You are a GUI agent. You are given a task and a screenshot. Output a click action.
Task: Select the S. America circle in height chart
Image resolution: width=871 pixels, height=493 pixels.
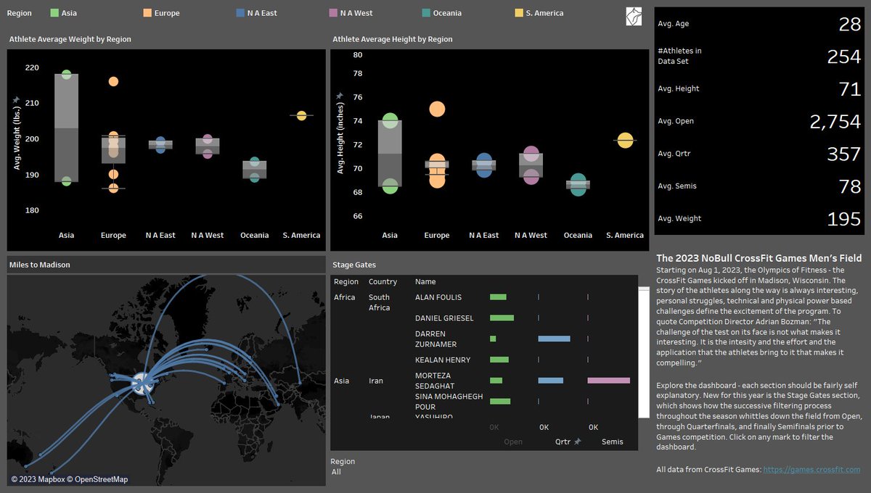point(625,140)
